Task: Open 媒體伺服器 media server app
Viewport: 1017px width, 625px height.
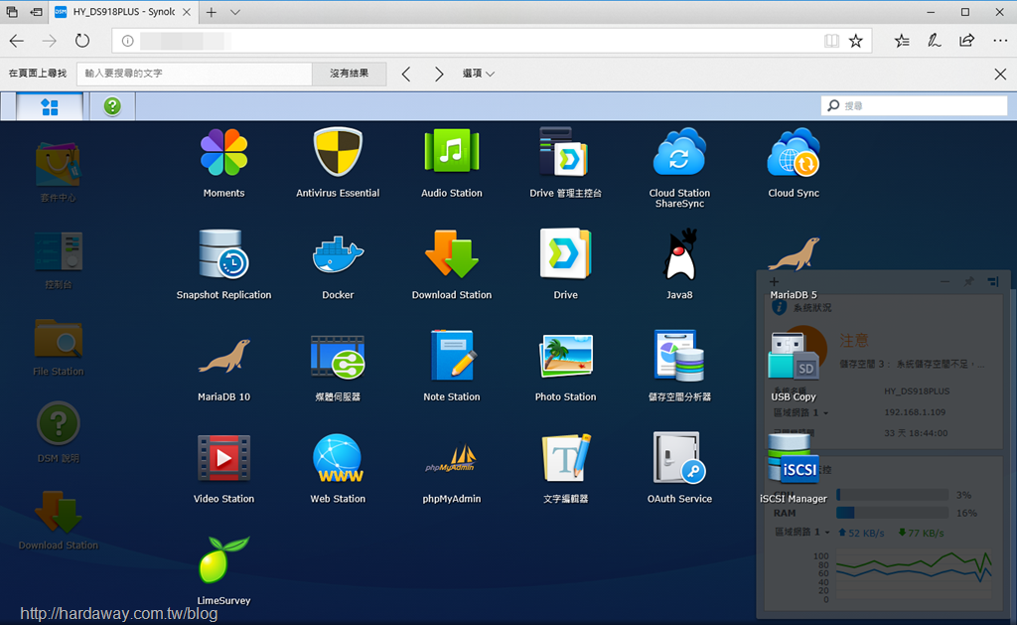Action: pos(338,357)
